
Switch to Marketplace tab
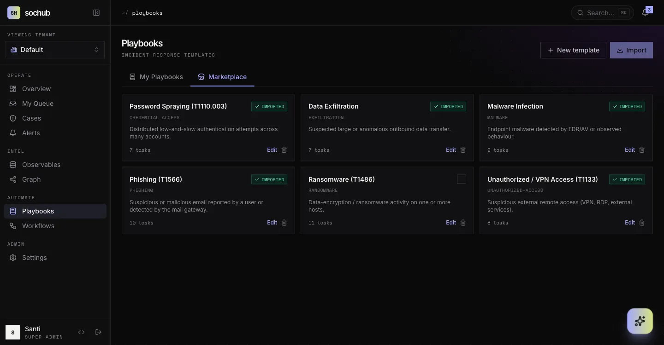tap(222, 77)
